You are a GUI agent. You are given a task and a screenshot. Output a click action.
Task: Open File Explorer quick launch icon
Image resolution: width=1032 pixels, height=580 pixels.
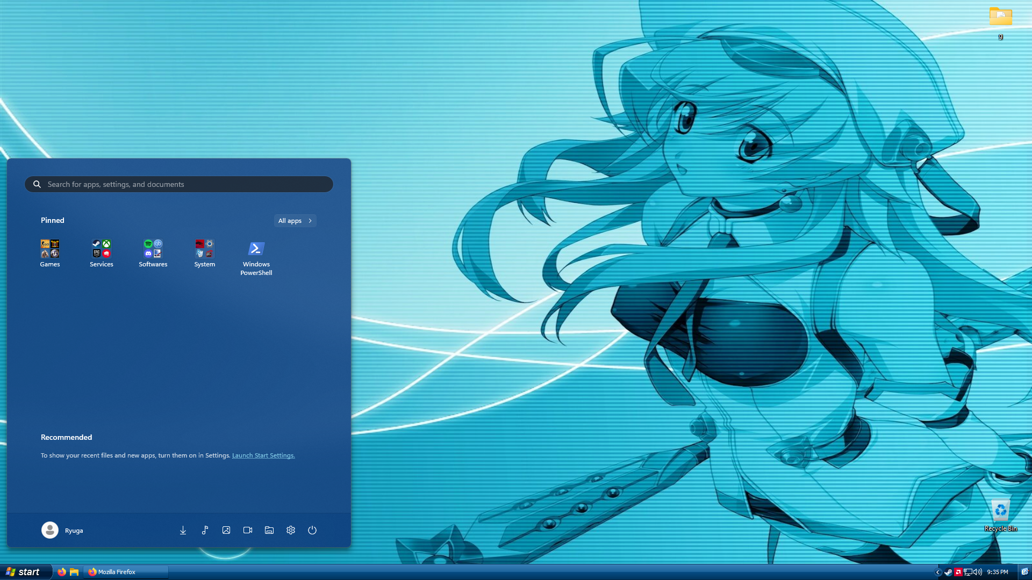[74, 572]
